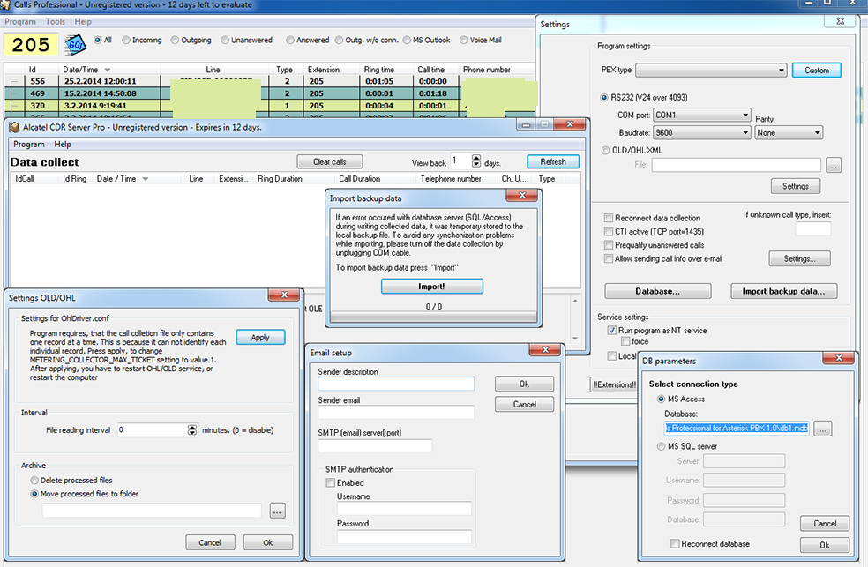The width and height of the screenshot is (868, 567).
Task: Choose the RS232 (V24 over 4093) option
Action: (x=604, y=97)
